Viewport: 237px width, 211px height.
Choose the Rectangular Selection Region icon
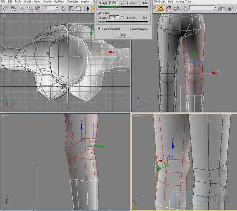[x=79, y=8]
